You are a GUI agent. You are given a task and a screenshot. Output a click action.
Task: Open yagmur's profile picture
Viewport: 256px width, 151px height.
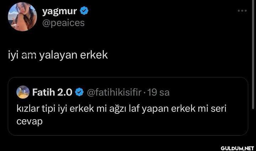tap(22, 17)
